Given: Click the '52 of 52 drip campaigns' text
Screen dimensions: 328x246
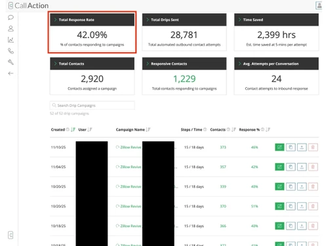Looking at the screenshot, I should [70, 113].
